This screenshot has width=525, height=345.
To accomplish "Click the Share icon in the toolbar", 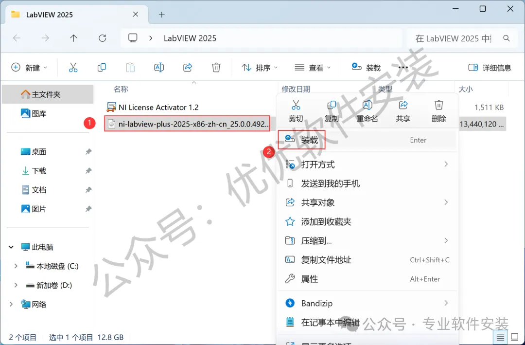I will point(188,68).
